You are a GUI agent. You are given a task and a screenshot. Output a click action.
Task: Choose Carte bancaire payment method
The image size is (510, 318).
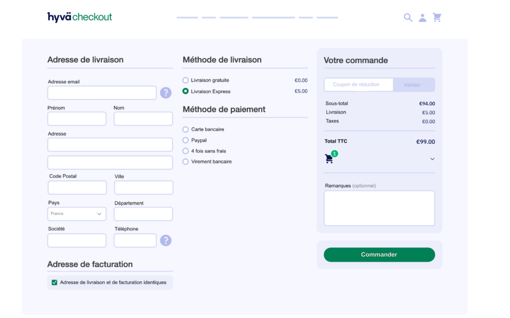coord(186,129)
